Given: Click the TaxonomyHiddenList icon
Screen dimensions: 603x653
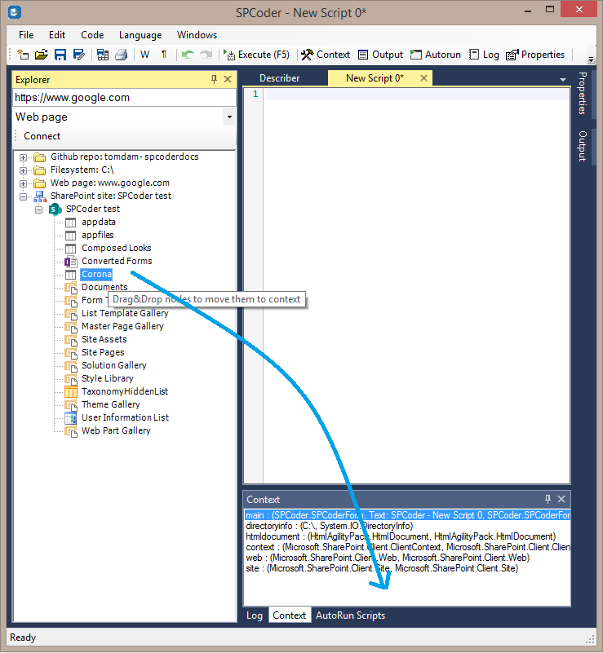Looking at the screenshot, I should click(70, 391).
